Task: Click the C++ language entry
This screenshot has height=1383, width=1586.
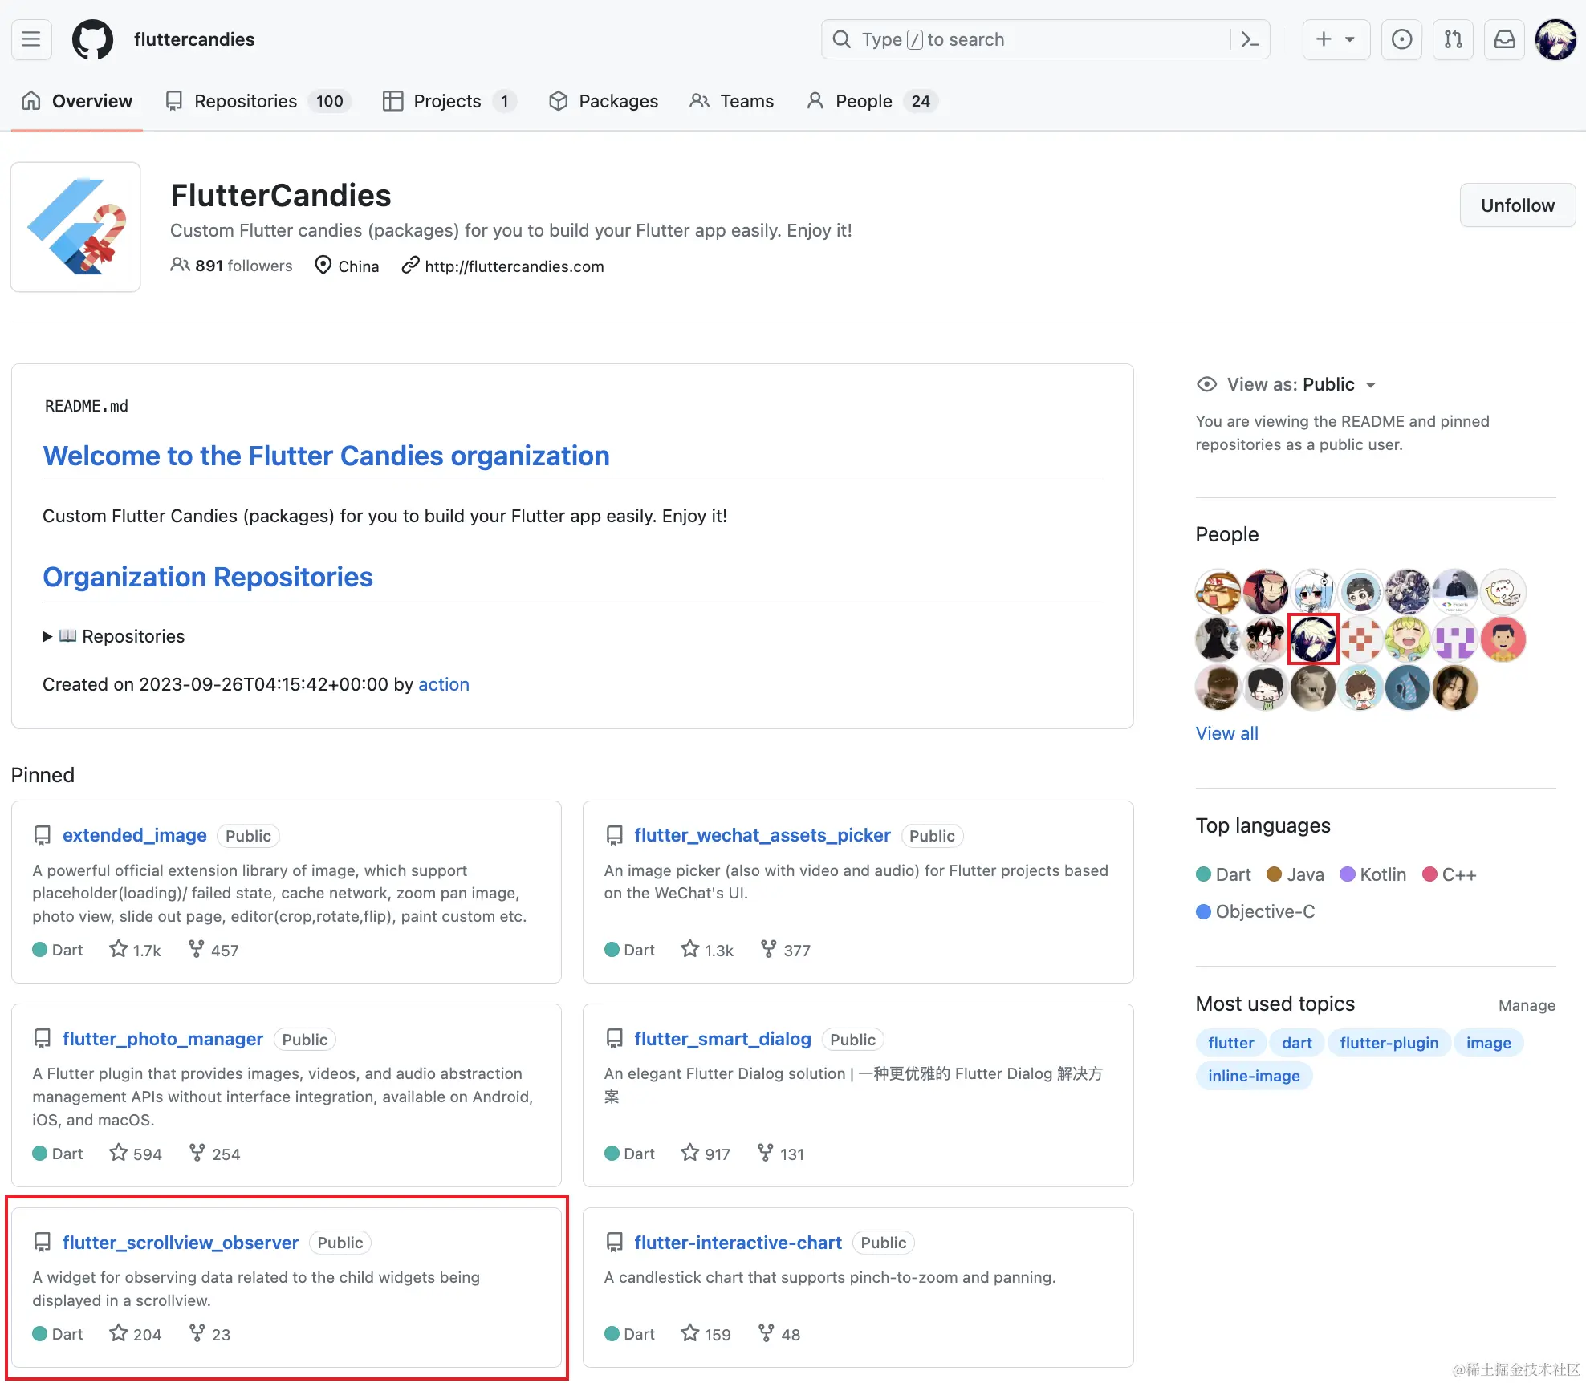Action: click(1450, 874)
